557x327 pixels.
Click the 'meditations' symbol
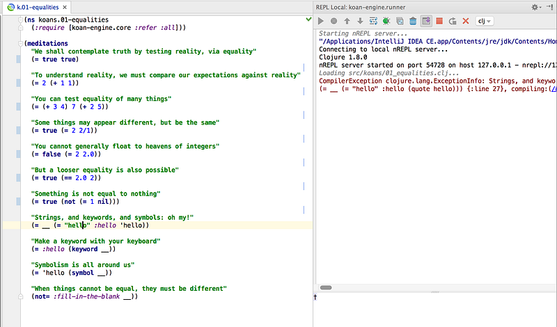click(x=47, y=43)
